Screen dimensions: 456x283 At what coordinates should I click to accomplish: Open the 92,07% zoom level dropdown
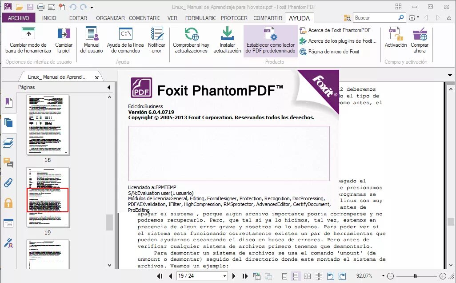pos(383,276)
